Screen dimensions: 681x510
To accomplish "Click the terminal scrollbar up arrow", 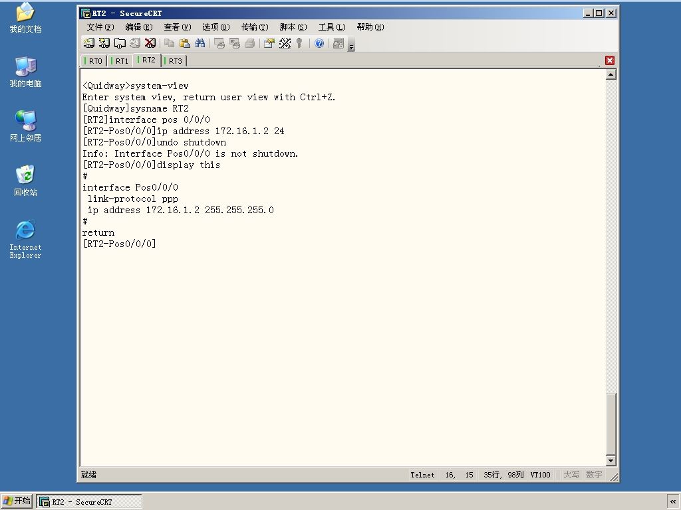I will tap(611, 74).
